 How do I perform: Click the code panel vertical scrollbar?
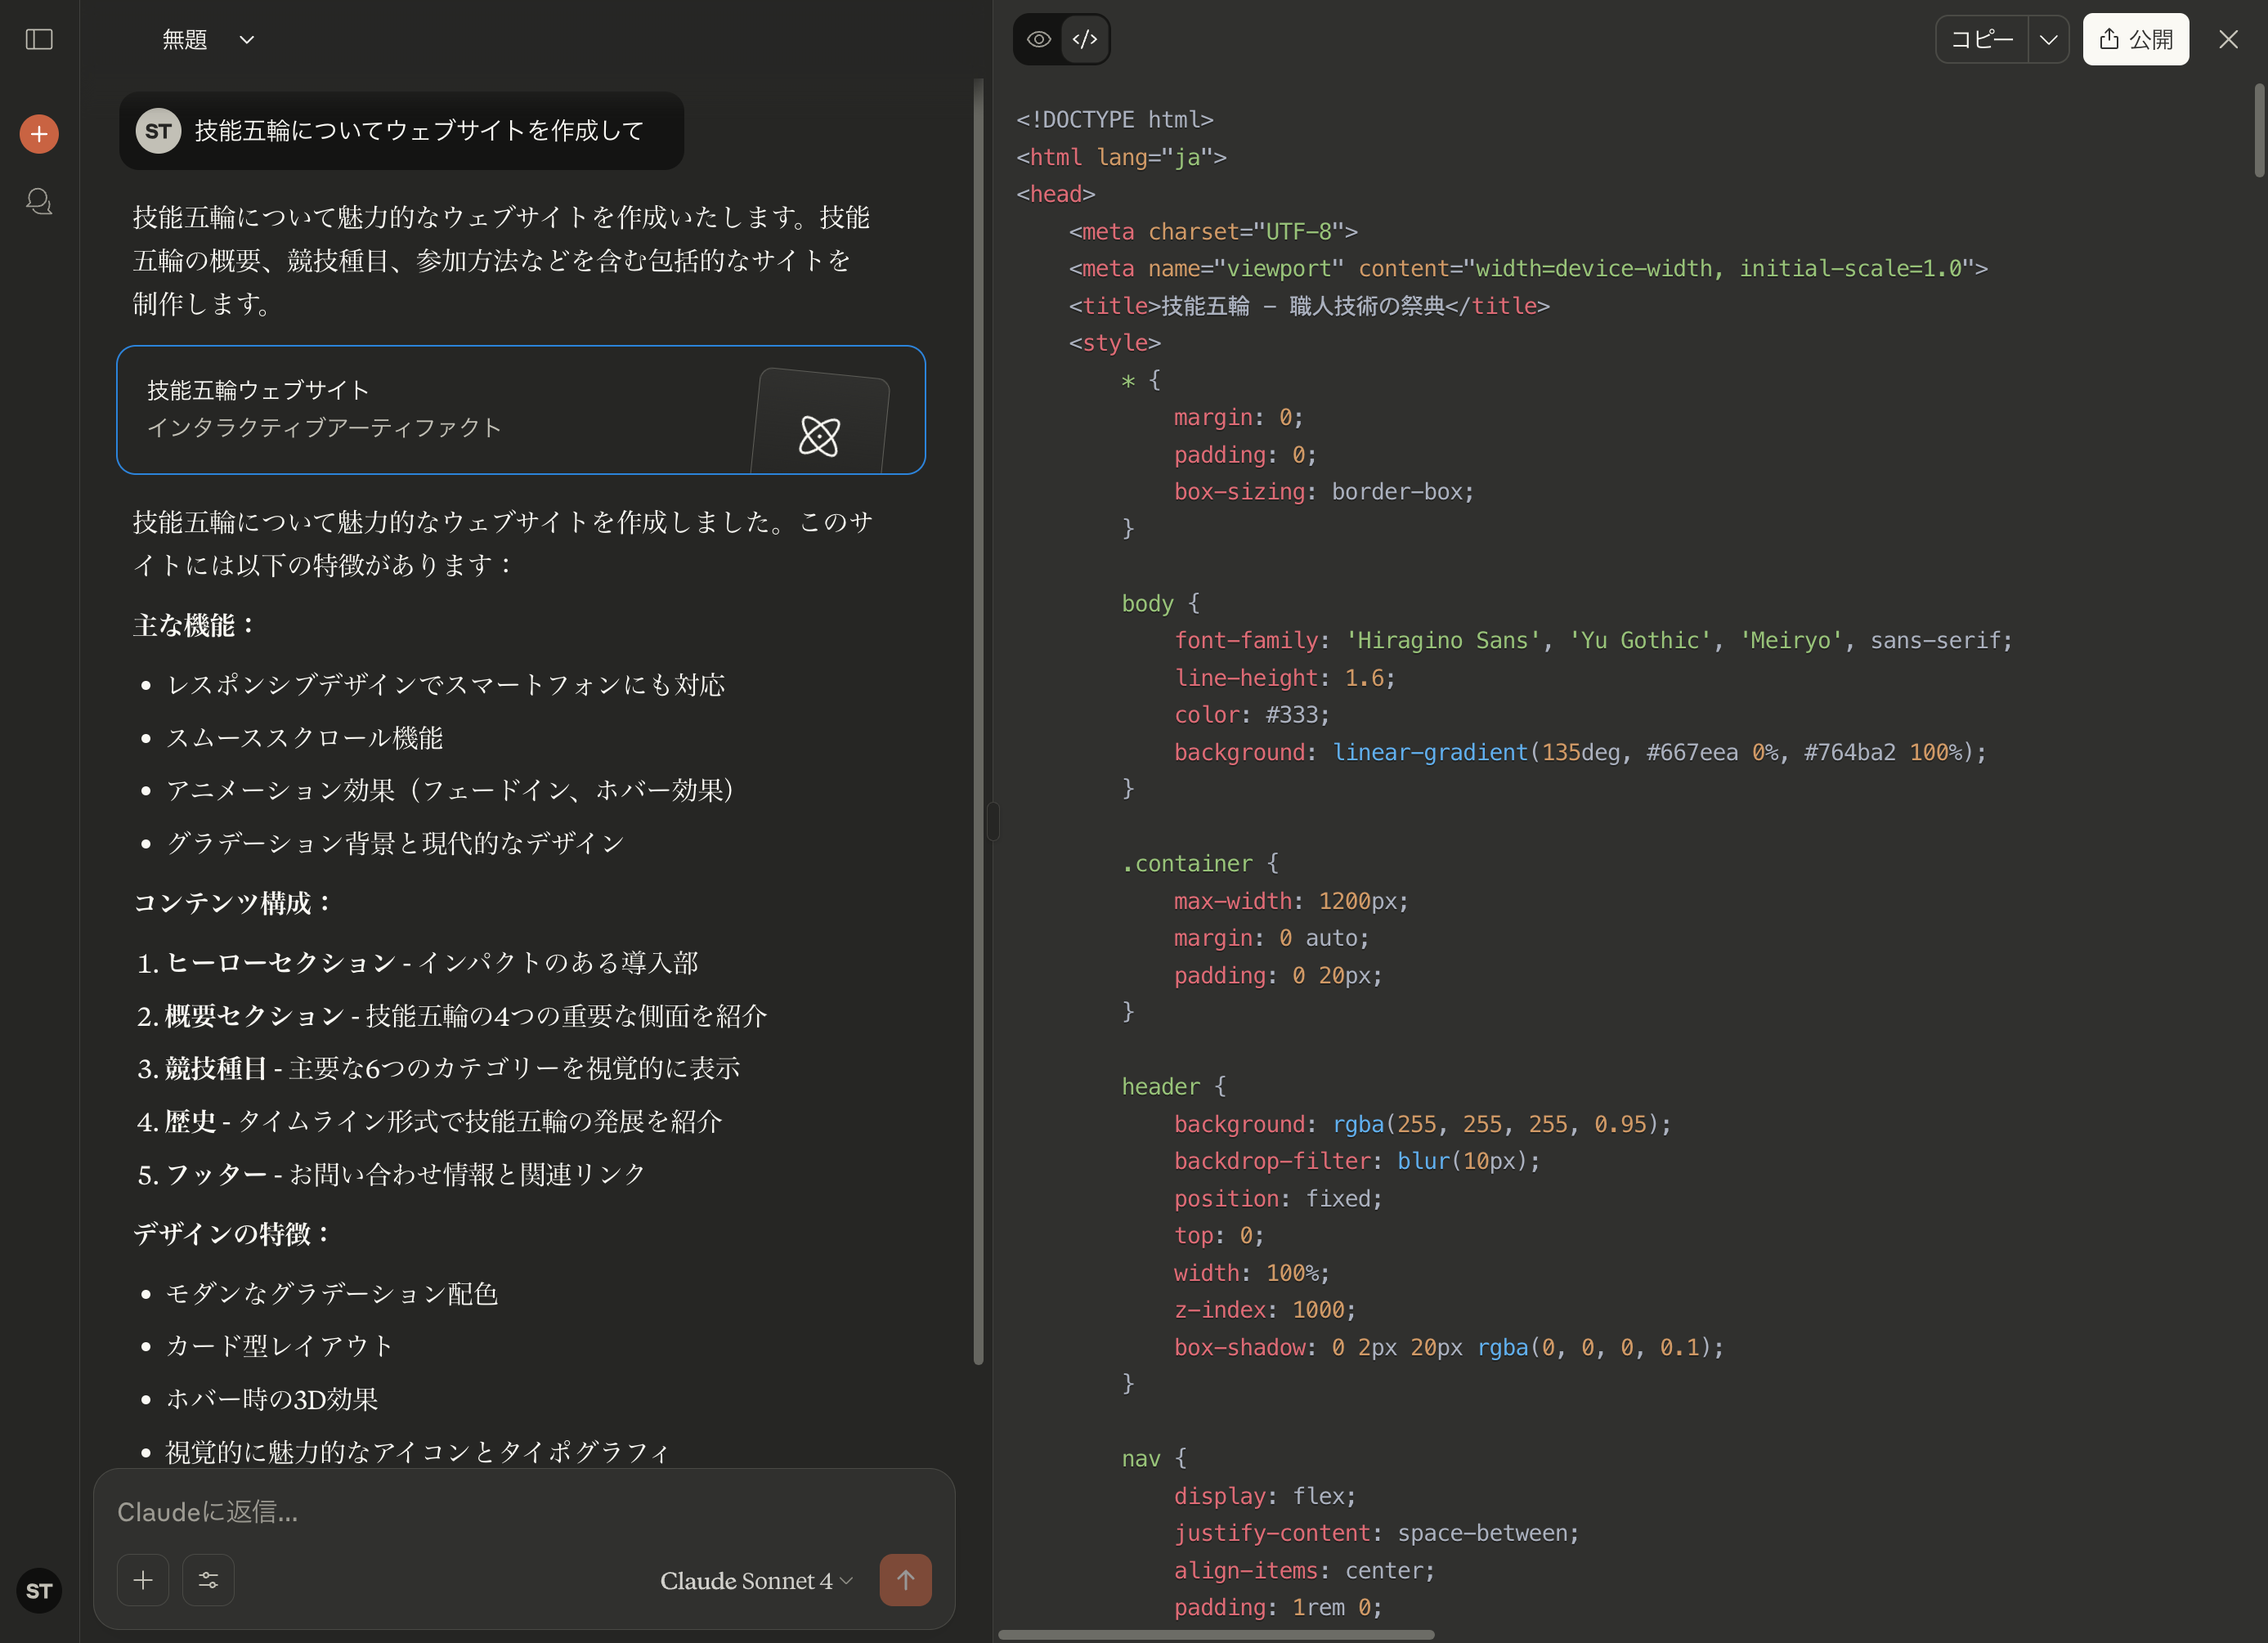(2259, 130)
